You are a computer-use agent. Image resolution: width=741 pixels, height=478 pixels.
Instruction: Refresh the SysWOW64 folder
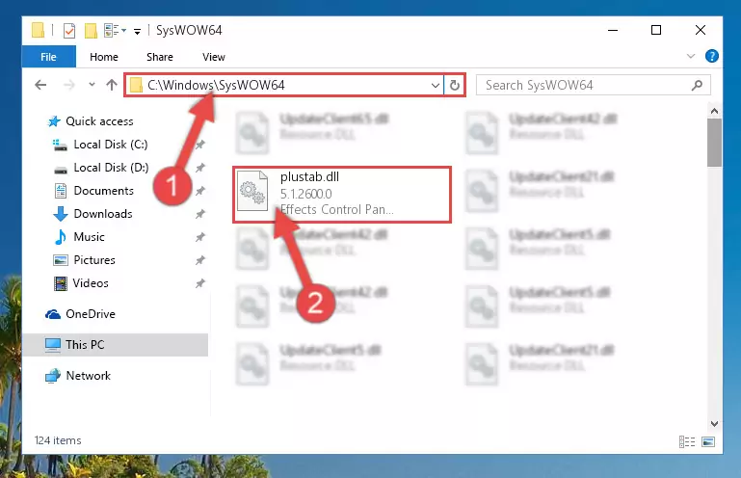point(455,86)
